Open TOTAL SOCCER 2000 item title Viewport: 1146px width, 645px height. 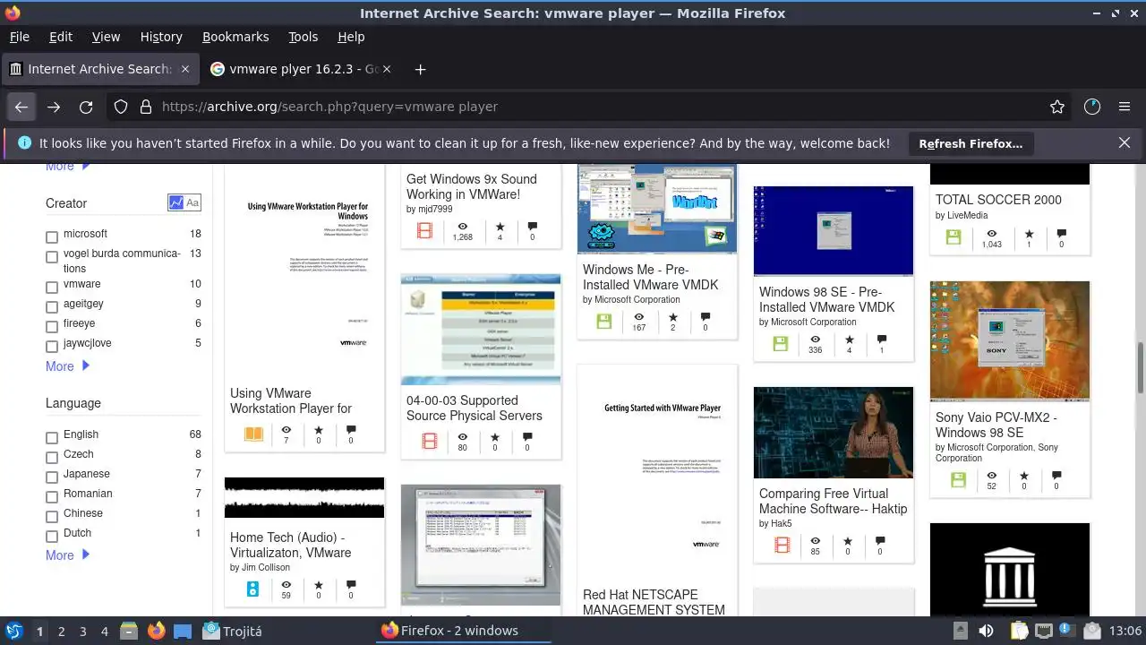pos(998,200)
